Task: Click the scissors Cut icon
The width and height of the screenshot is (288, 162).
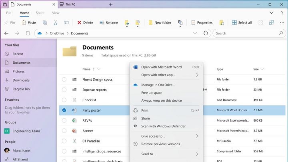Action: point(56,23)
